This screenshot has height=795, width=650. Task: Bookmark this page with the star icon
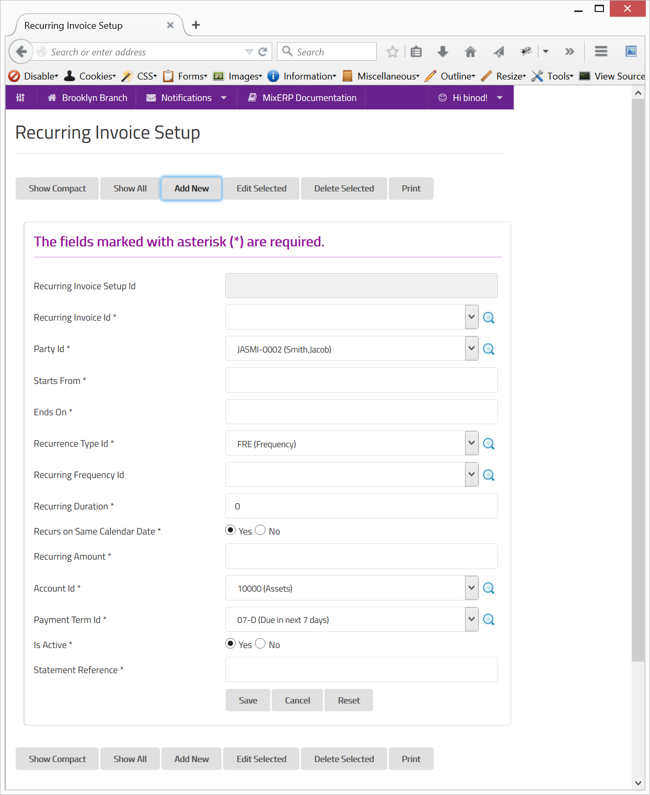click(x=392, y=52)
